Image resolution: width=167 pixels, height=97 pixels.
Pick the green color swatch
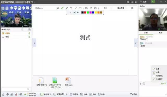[x=88, y=13]
